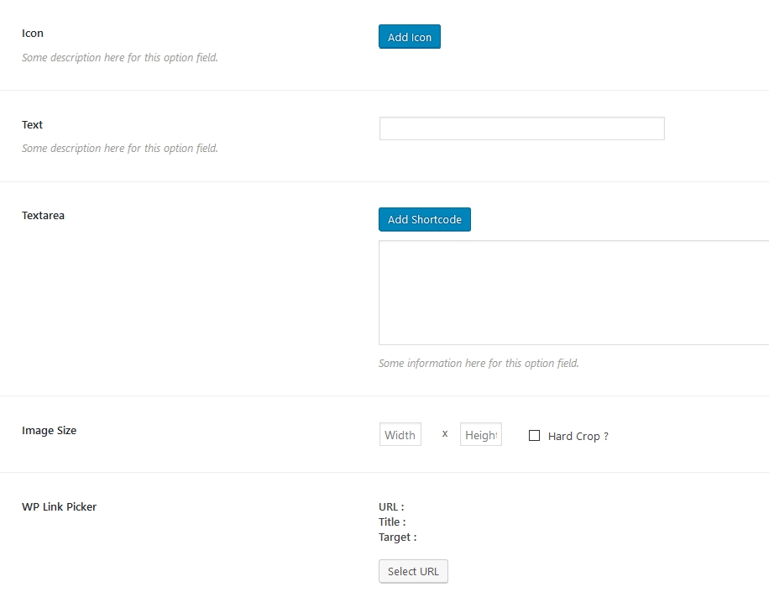Click the "Hard Crop ?" label text
Viewport: 769px width, 608px height.
[x=578, y=437]
